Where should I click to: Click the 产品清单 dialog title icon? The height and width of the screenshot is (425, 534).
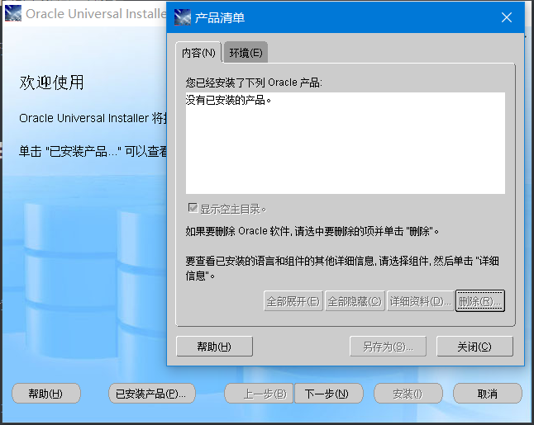coord(182,17)
